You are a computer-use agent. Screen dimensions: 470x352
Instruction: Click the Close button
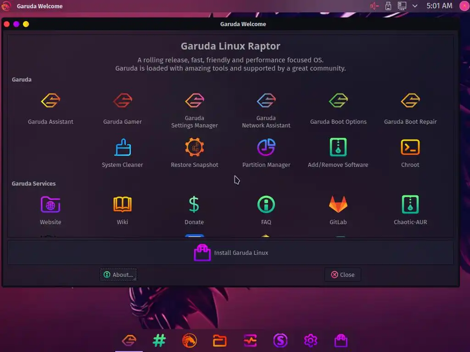[342, 275]
